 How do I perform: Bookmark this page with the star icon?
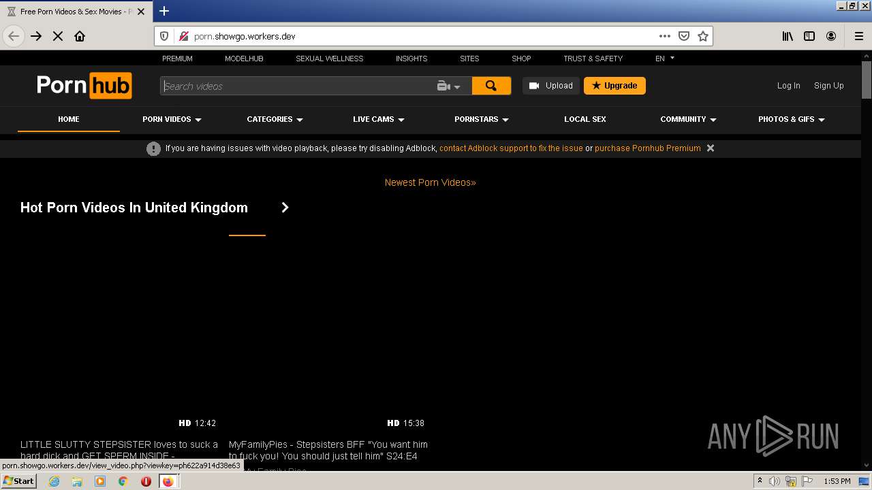point(703,36)
